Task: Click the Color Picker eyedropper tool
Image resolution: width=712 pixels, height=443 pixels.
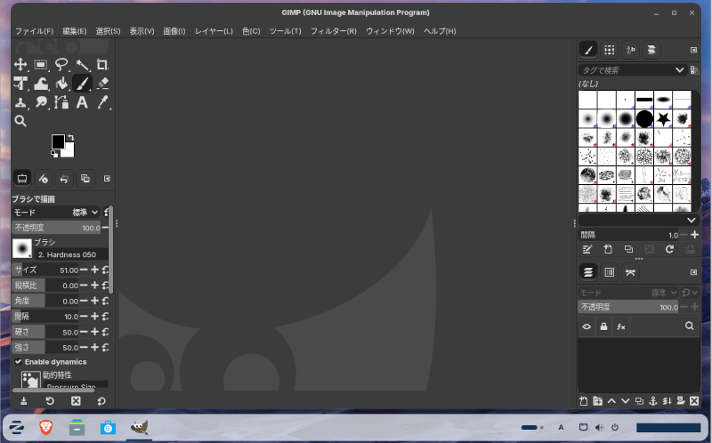Action: (x=102, y=102)
